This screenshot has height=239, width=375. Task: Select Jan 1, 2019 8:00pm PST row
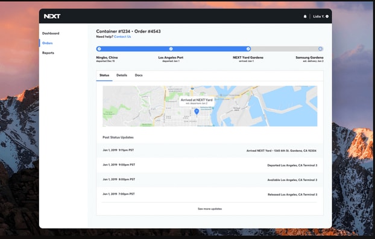pos(210,180)
